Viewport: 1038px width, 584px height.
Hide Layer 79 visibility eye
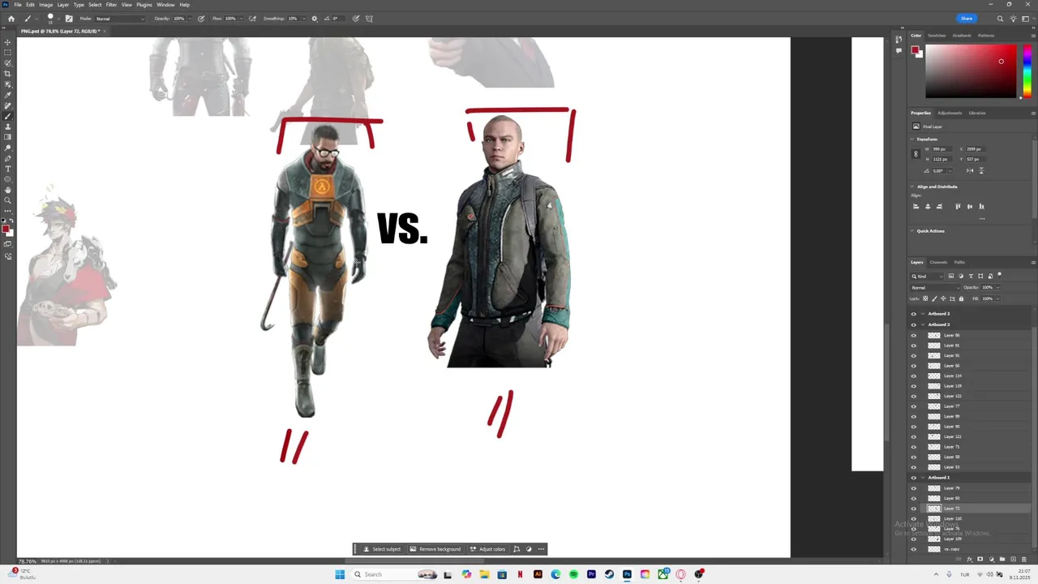pyautogui.click(x=914, y=488)
